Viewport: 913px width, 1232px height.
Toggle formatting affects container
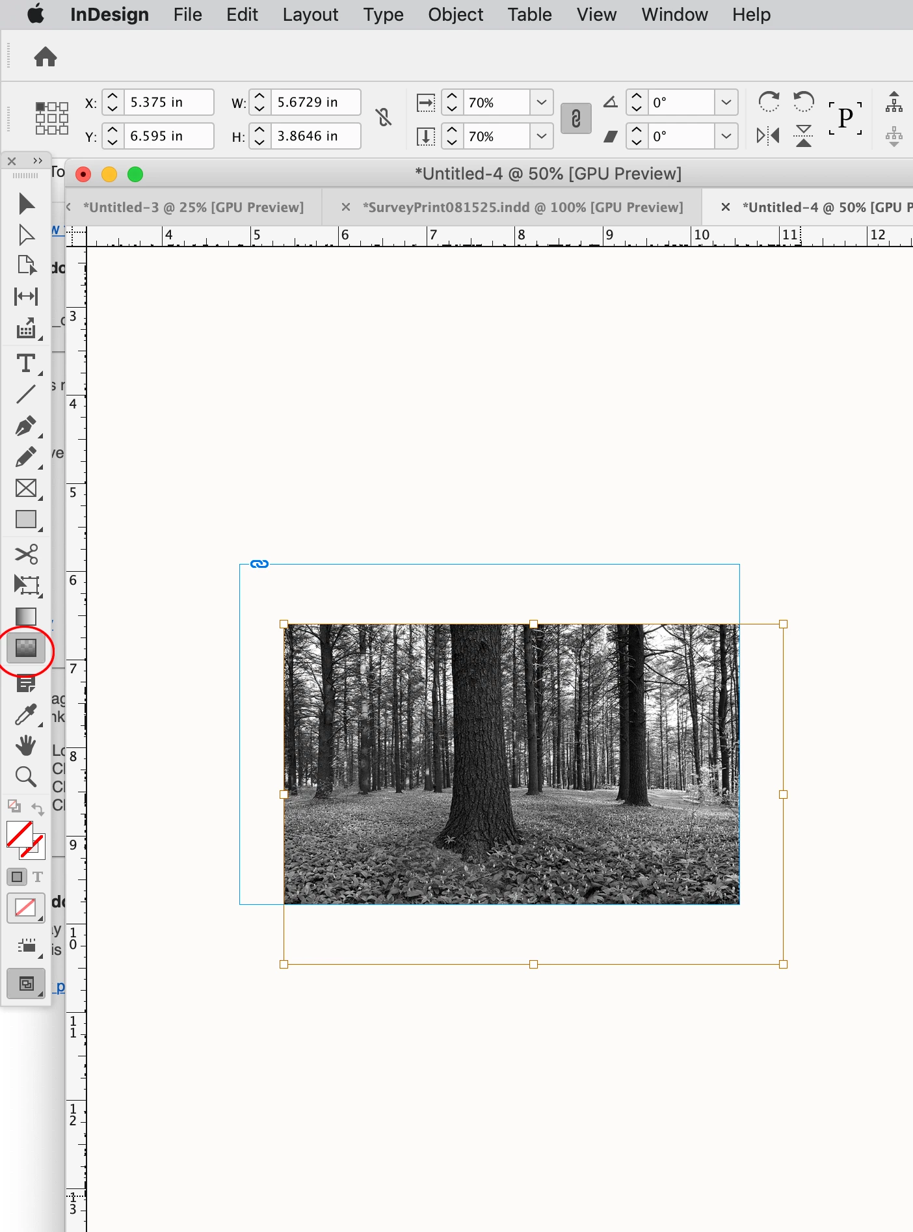click(17, 877)
